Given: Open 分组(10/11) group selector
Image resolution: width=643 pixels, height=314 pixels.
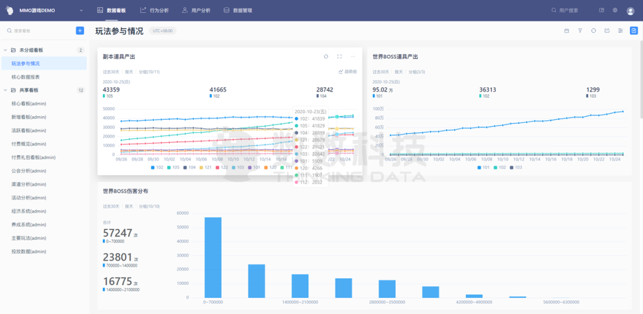Looking at the screenshot, I should coord(149,72).
